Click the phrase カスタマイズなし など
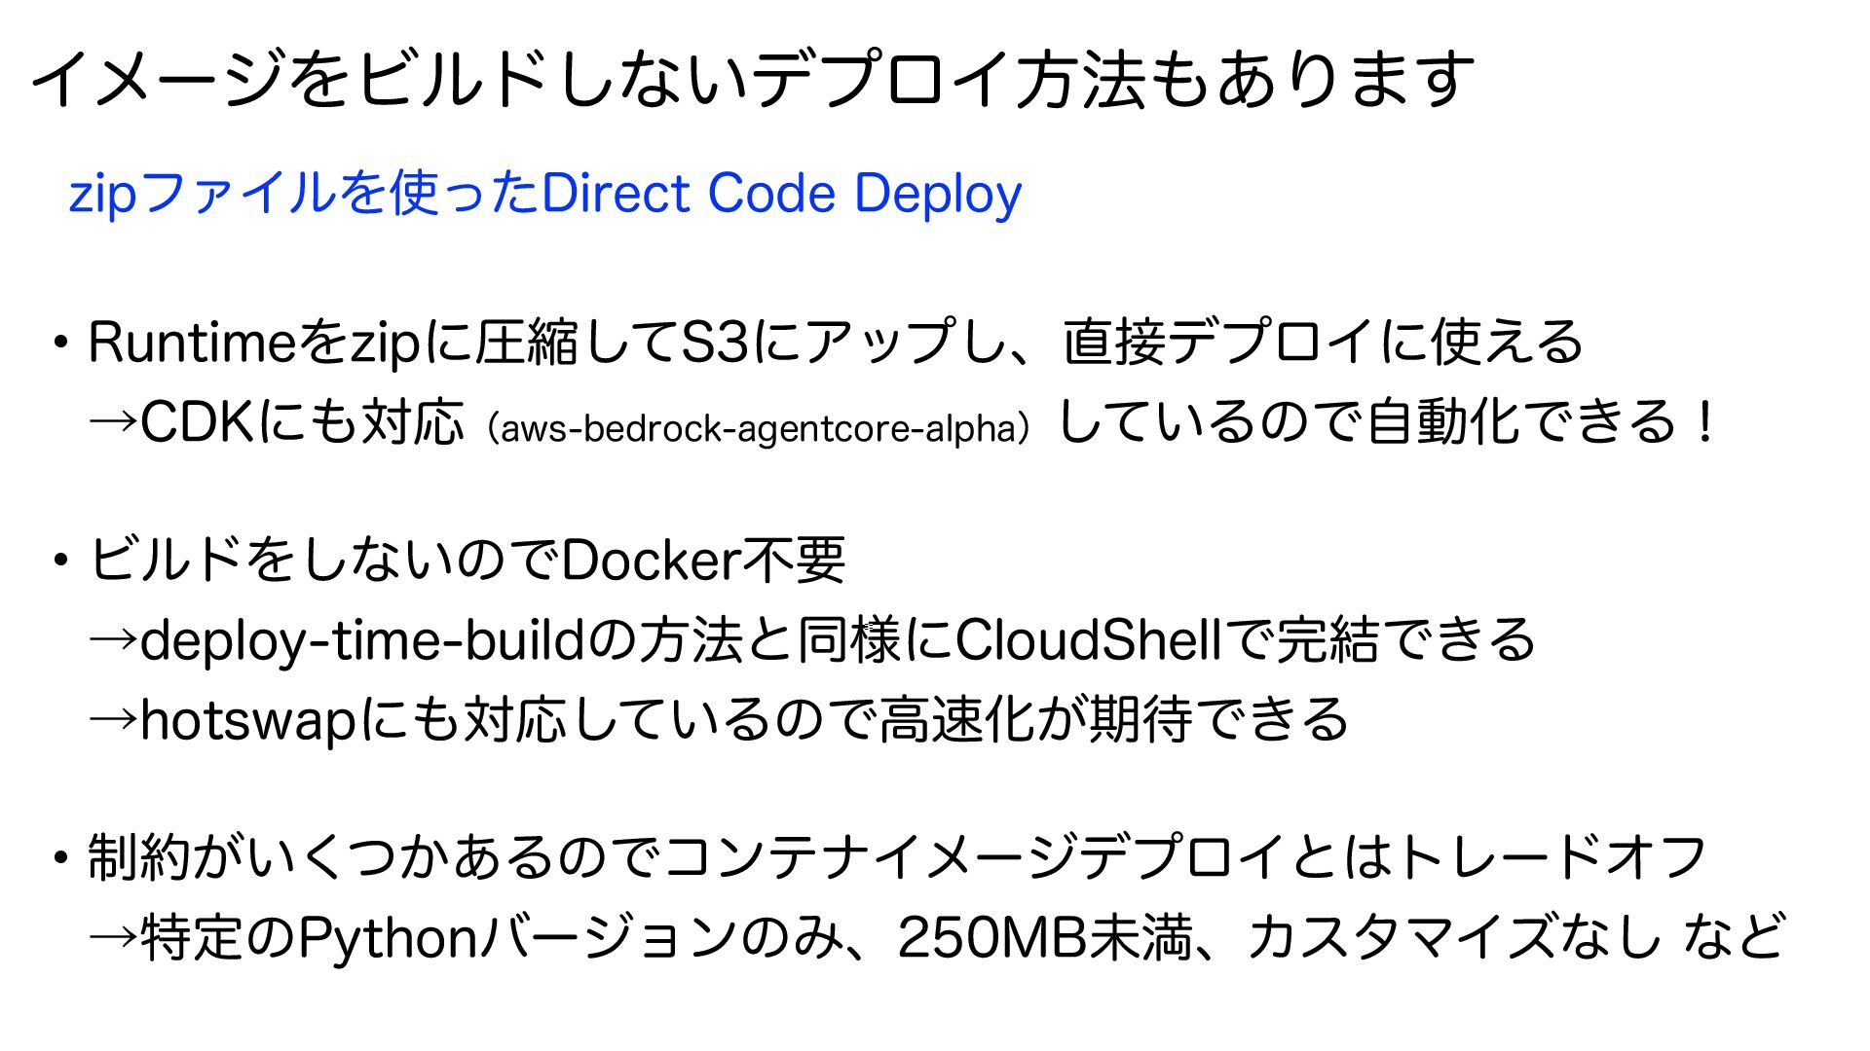1870x1051 pixels. [x=1515, y=937]
